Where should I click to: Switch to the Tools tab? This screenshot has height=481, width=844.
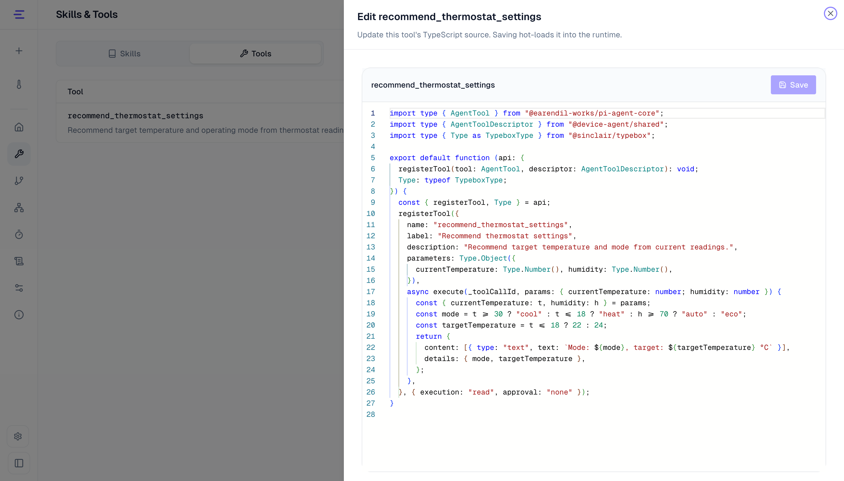(x=255, y=54)
